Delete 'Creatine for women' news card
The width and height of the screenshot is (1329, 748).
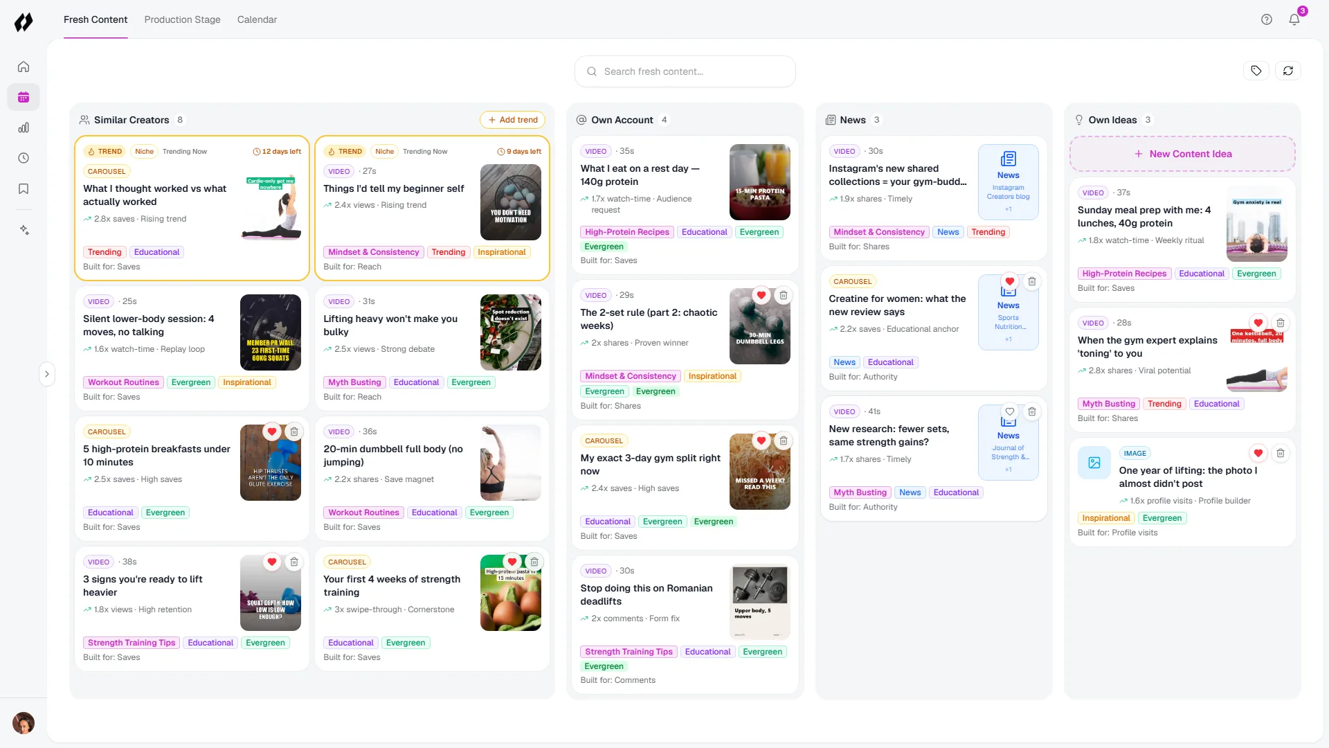click(x=1032, y=281)
